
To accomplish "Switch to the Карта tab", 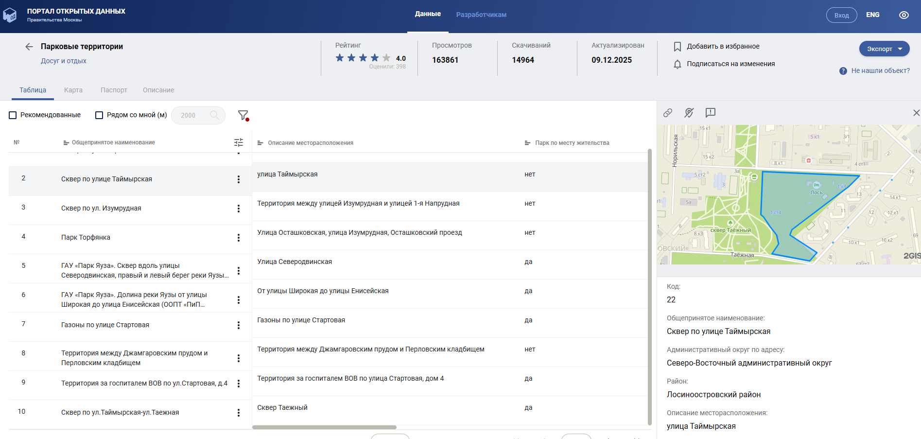I will (73, 90).
